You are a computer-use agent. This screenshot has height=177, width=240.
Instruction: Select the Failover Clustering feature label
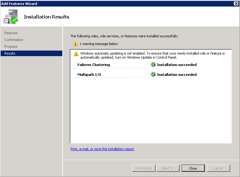pyautogui.click(x=93, y=65)
